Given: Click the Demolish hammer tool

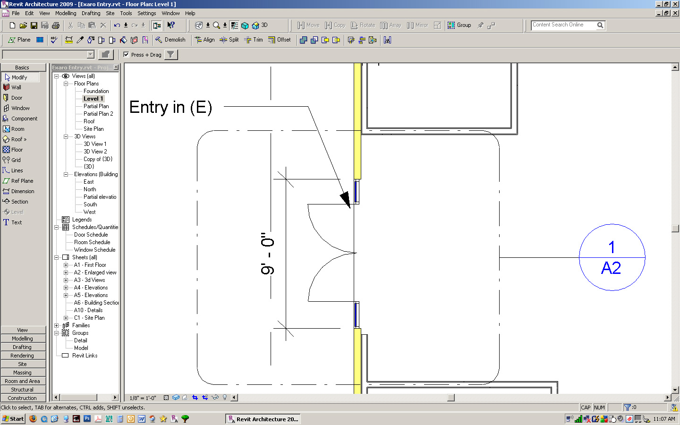Looking at the screenshot, I should coord(170,40).
